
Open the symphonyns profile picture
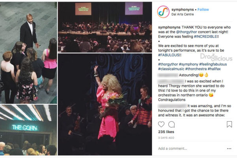pyautogui.click(x=163, y=12)
